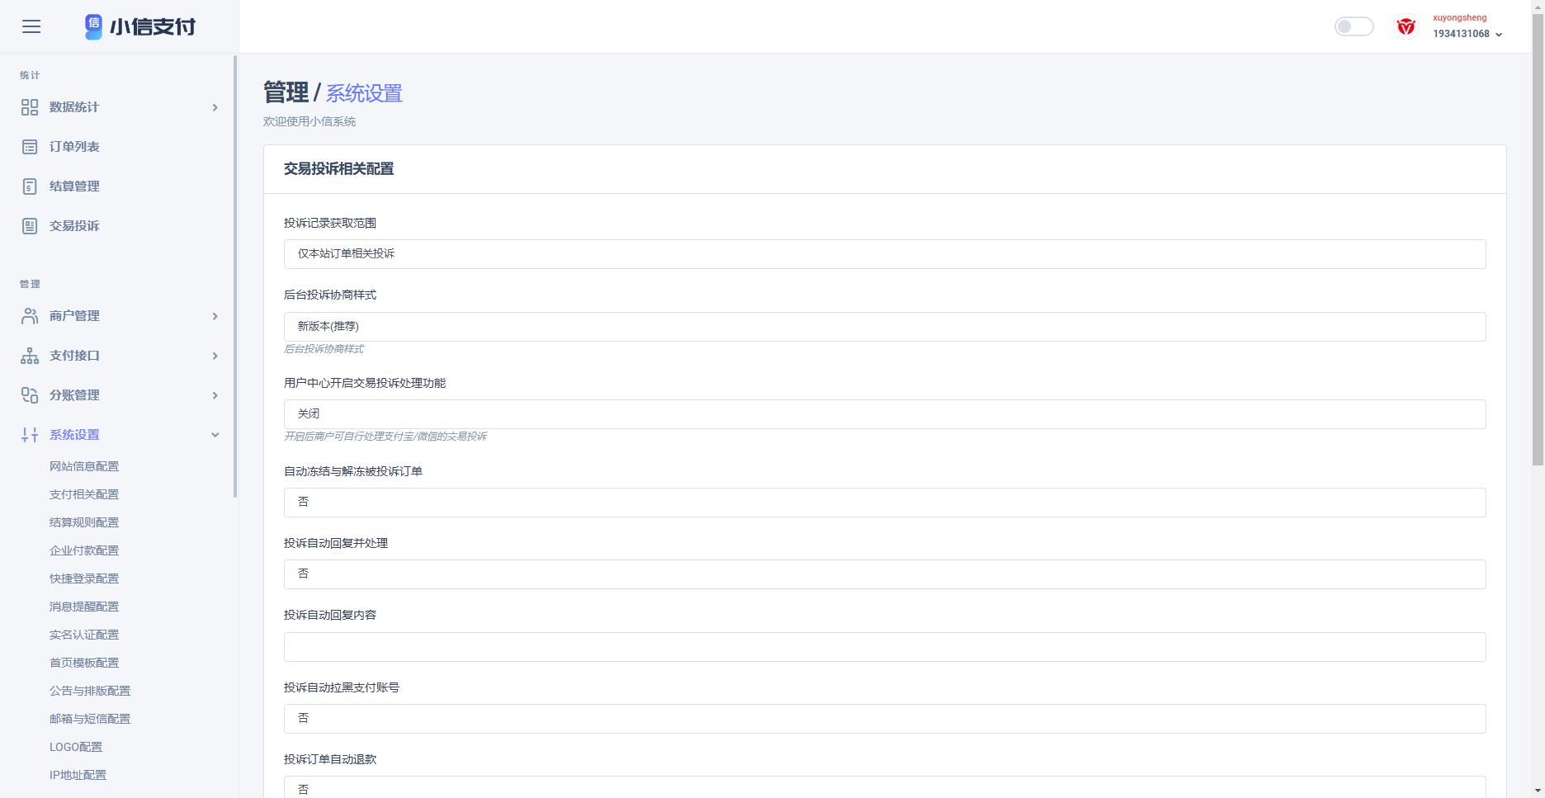Screen dimensions: 1545x798
Task: Click the 结算管理 sidebar icon
Action: pyautogui.click(x=30, y=187)
